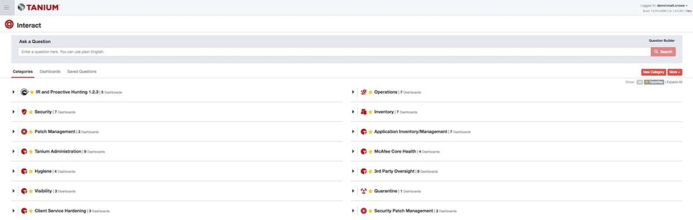
Task: Show only Favorites filter
Action: tap(653, 82)
